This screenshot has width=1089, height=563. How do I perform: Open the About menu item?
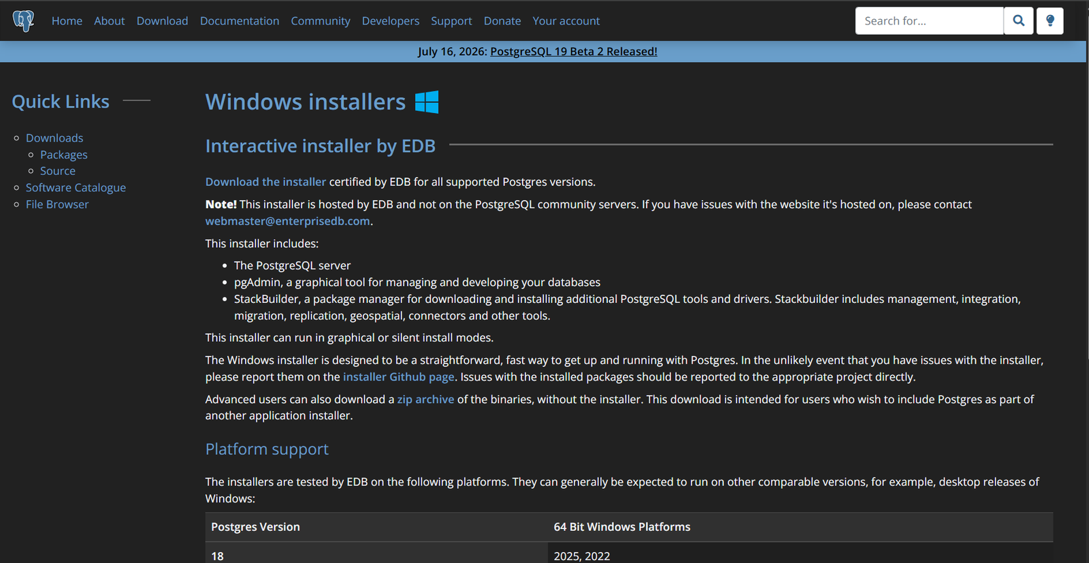tap(109, 21)
